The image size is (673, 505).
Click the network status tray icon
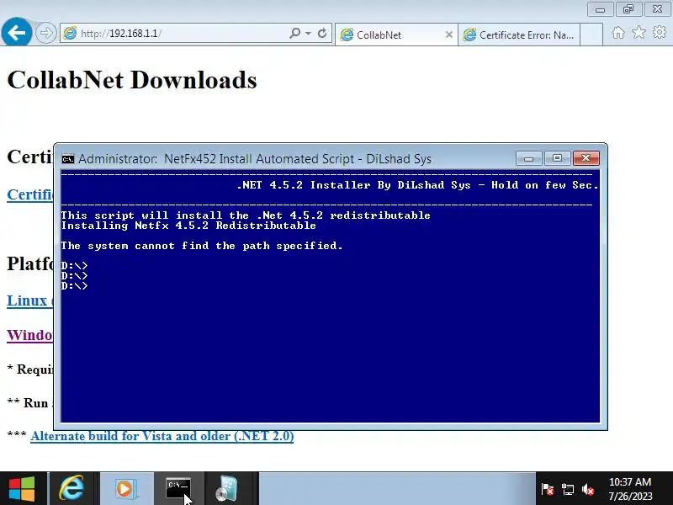pos(567,490)
